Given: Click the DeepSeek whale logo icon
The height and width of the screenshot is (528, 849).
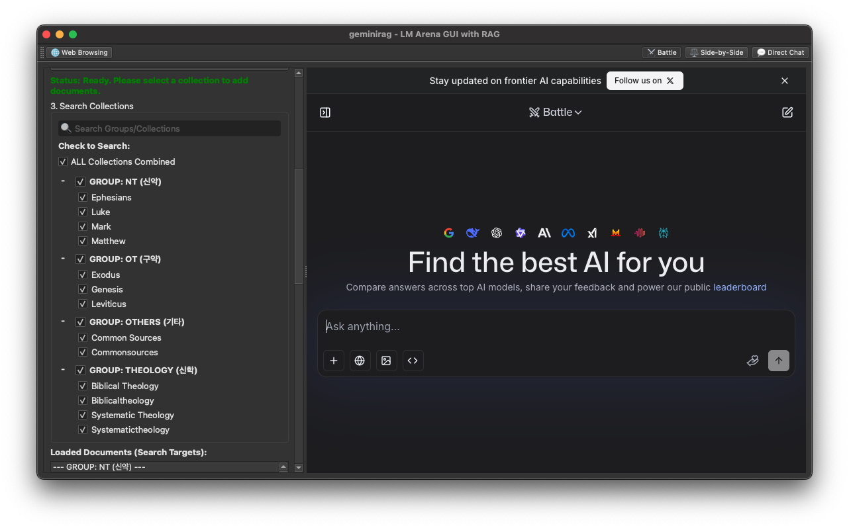Looking at the screenshot, I should (x=473, y=233).
